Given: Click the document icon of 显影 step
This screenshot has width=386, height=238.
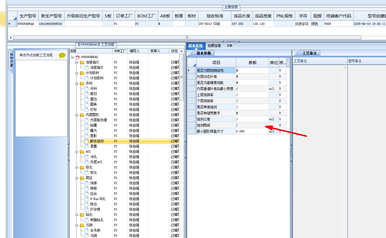Looking at the screenshot, I should coord(86,136).
